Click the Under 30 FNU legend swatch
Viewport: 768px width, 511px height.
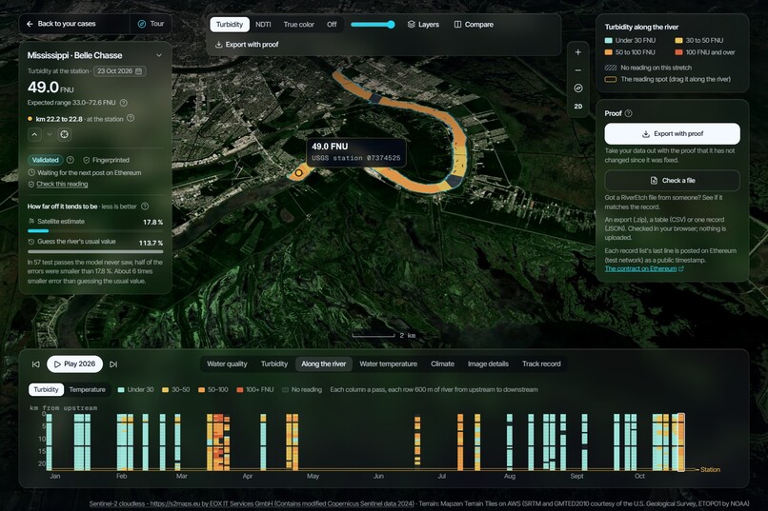click(x=608, y=41)
